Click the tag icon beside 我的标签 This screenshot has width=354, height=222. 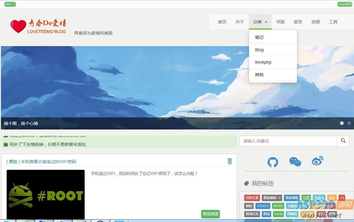point(246,183)
